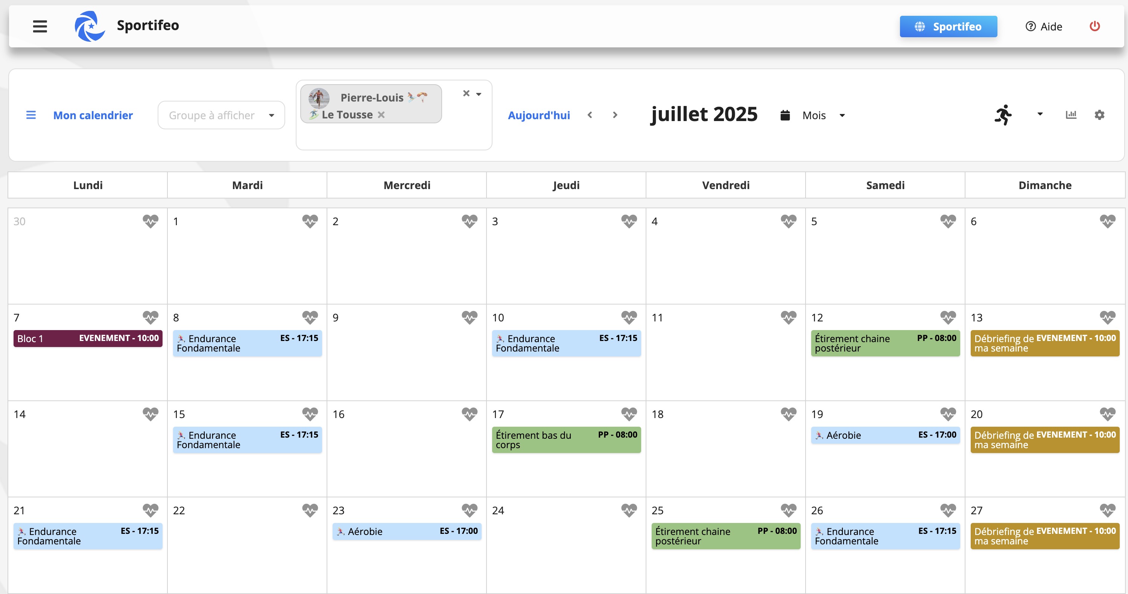Click the blue Sportifeo button

point(948,26)
